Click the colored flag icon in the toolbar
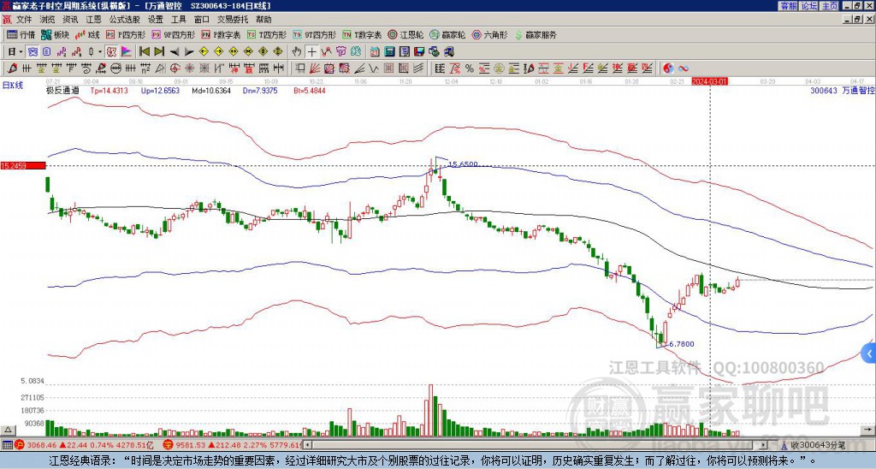Viewport: 876px width, 469px height. pos(127,52)
